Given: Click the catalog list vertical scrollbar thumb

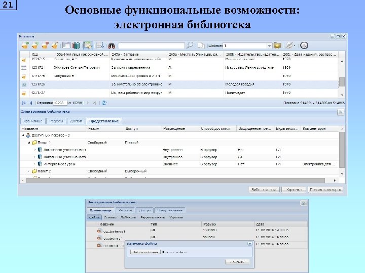Looking at the screenshot, I should tap(342, 81).
